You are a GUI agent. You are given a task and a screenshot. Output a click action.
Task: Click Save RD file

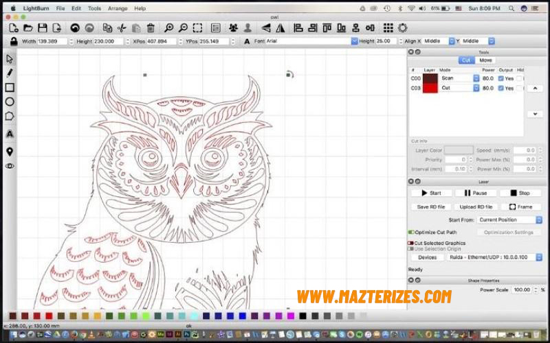(431, 207)
